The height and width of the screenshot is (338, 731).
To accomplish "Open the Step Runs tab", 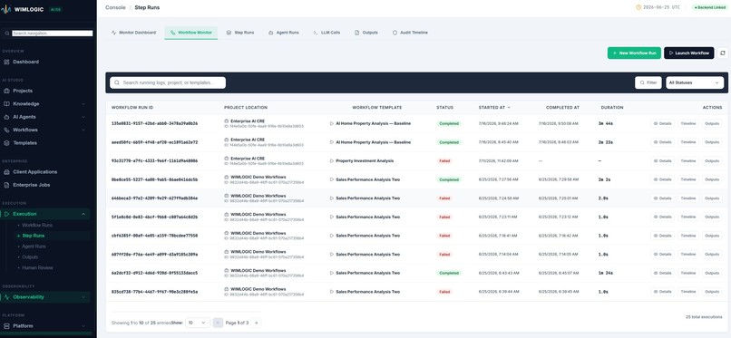I will pos(240,33).
